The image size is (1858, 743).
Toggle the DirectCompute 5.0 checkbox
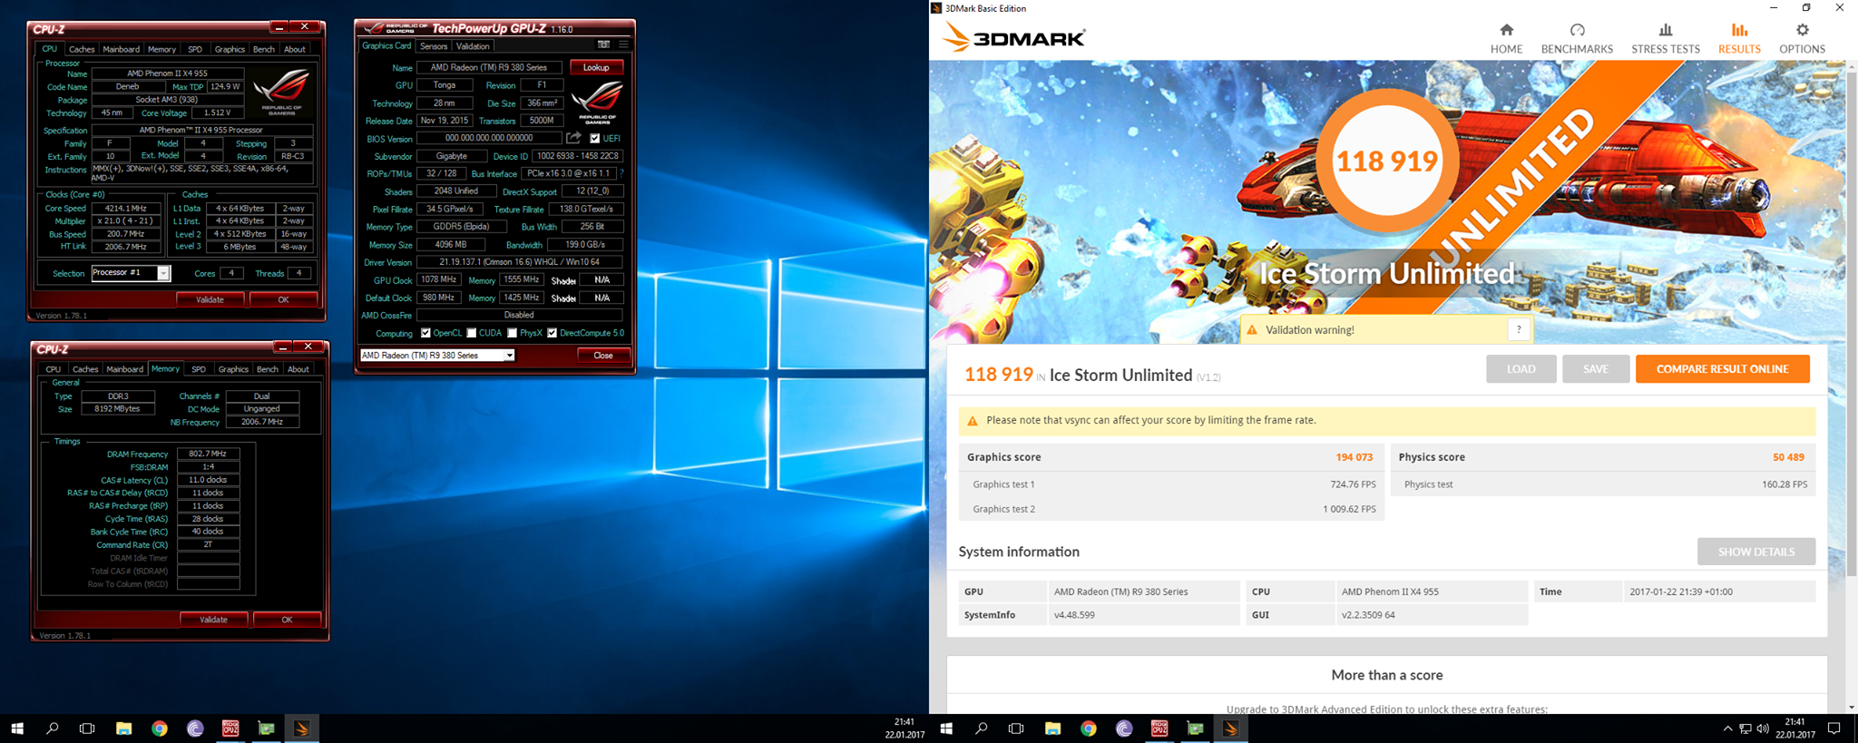(553, 333)
